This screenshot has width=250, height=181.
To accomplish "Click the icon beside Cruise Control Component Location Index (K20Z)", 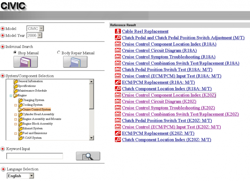I will pos(118,95).
